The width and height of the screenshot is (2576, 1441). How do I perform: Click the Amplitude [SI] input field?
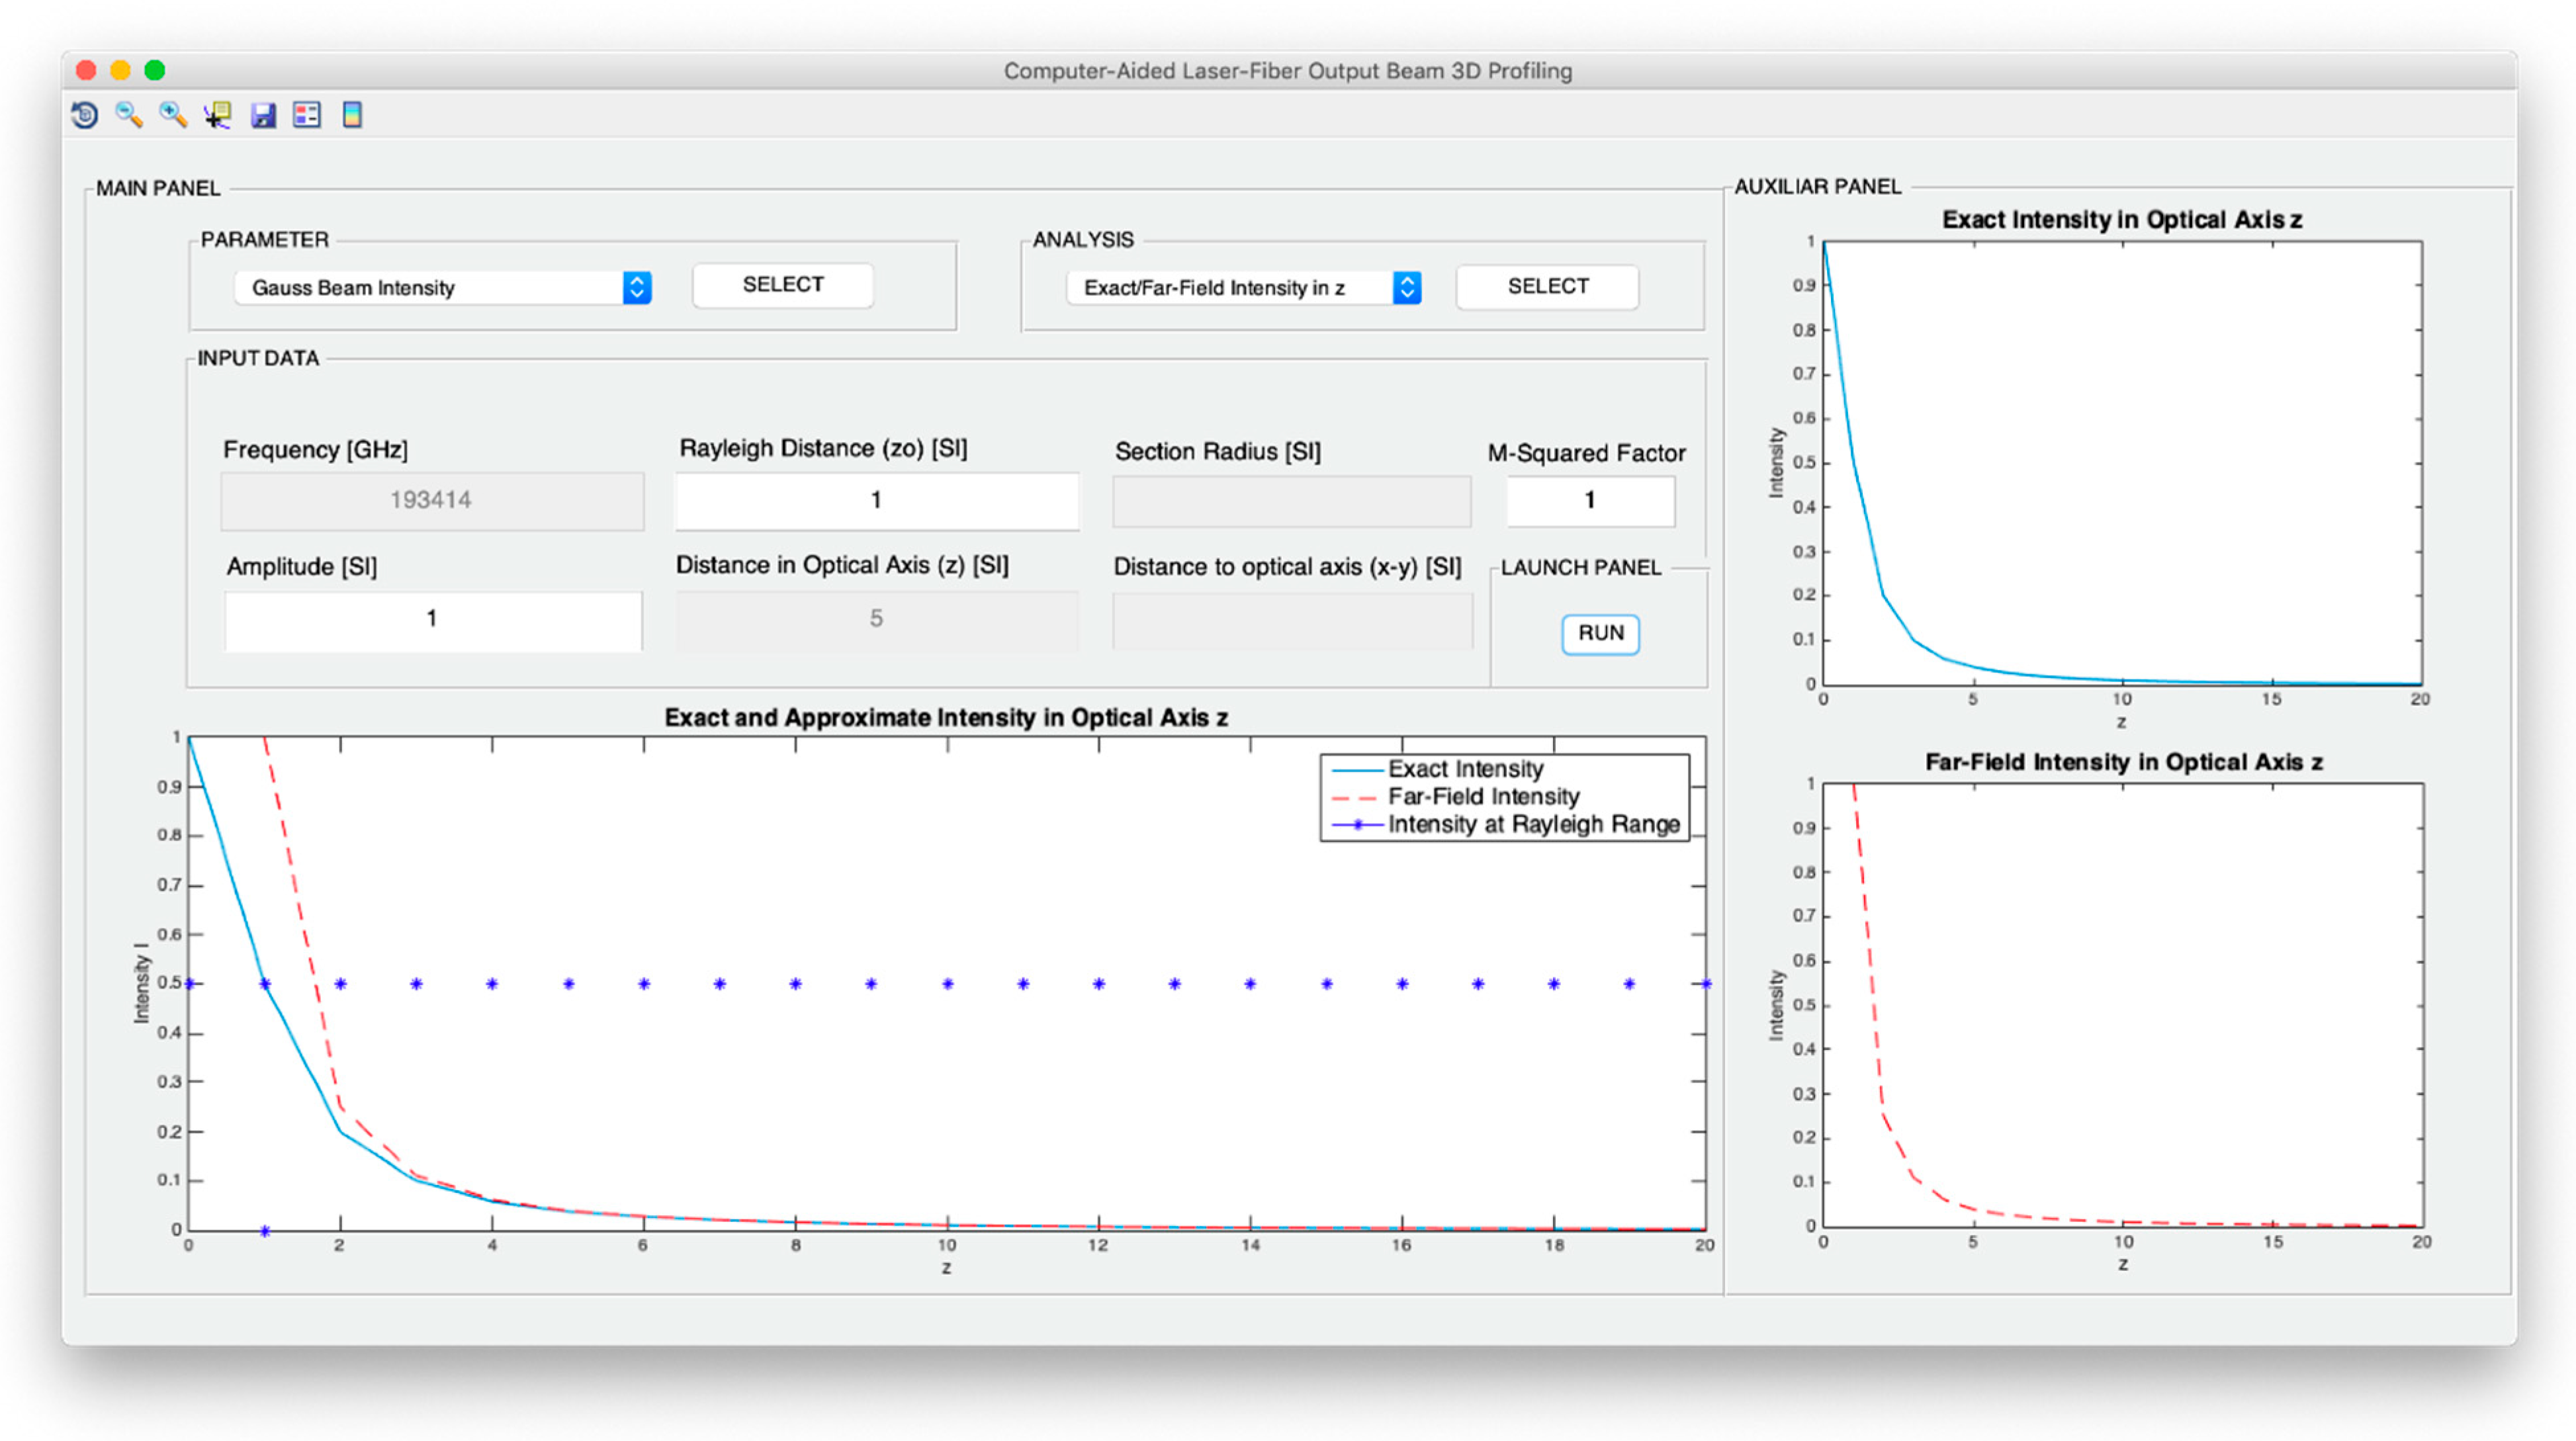[x=432, y=619]
